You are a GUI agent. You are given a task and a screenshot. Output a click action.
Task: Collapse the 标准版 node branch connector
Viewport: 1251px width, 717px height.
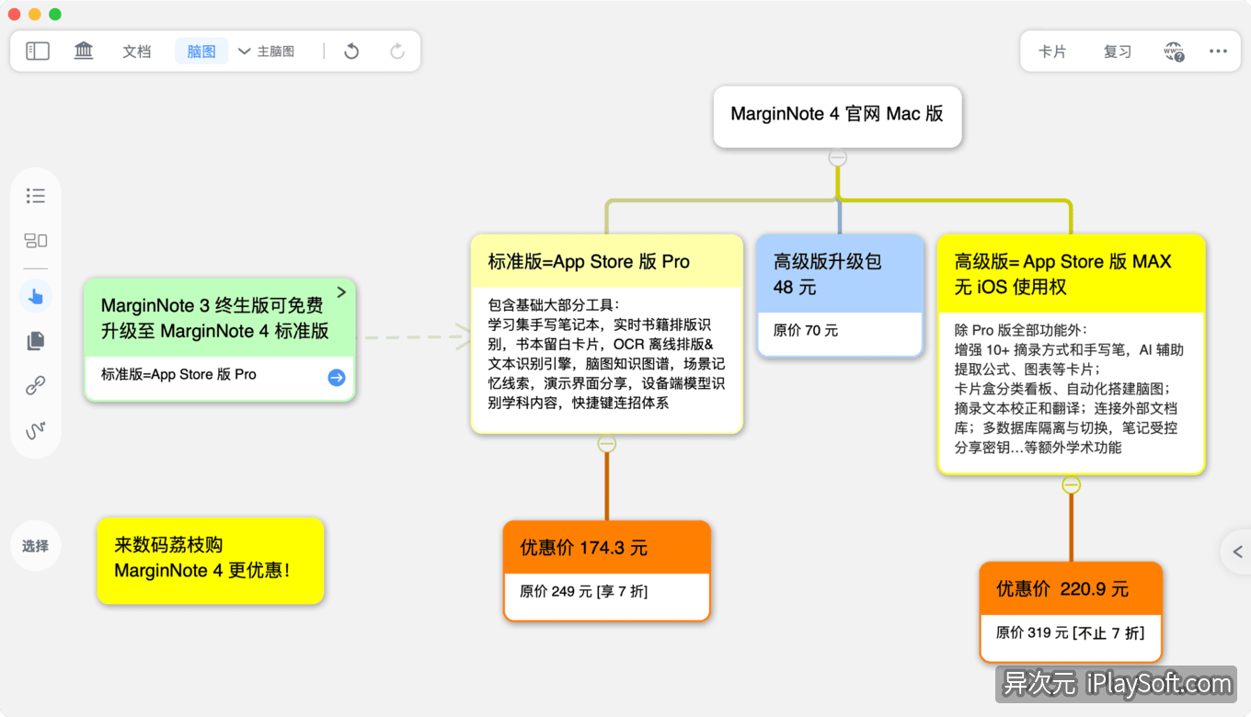[606, 443]
